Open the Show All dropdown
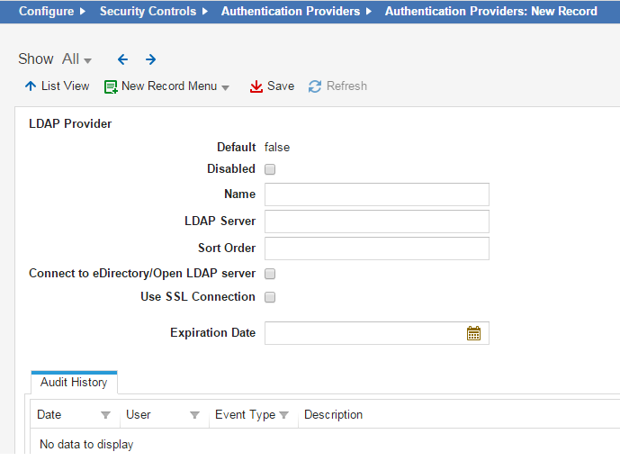The width and height of the screenshot is (620, 461). click(x=76, y=59)
